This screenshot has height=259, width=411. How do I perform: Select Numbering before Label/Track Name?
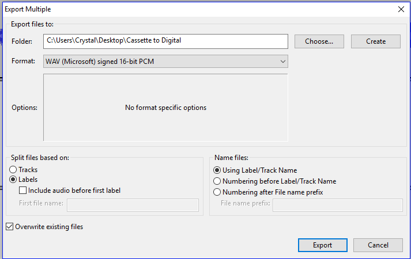click(275, 181)
